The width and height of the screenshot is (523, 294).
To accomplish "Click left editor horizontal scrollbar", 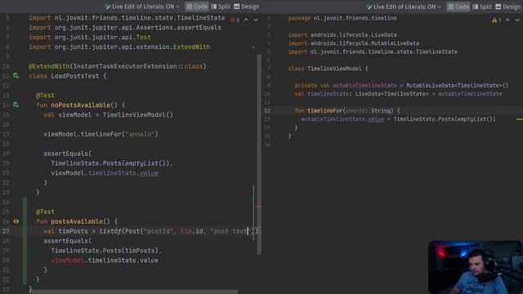I will click(x=135, y=292).
